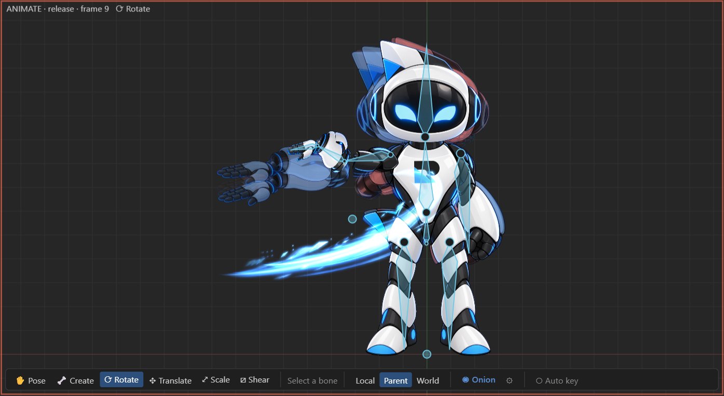This screenshot has height=396, width=724.
Task: Activate the Create bone tool
Action: pyautogui.click(x=76, y=380)
